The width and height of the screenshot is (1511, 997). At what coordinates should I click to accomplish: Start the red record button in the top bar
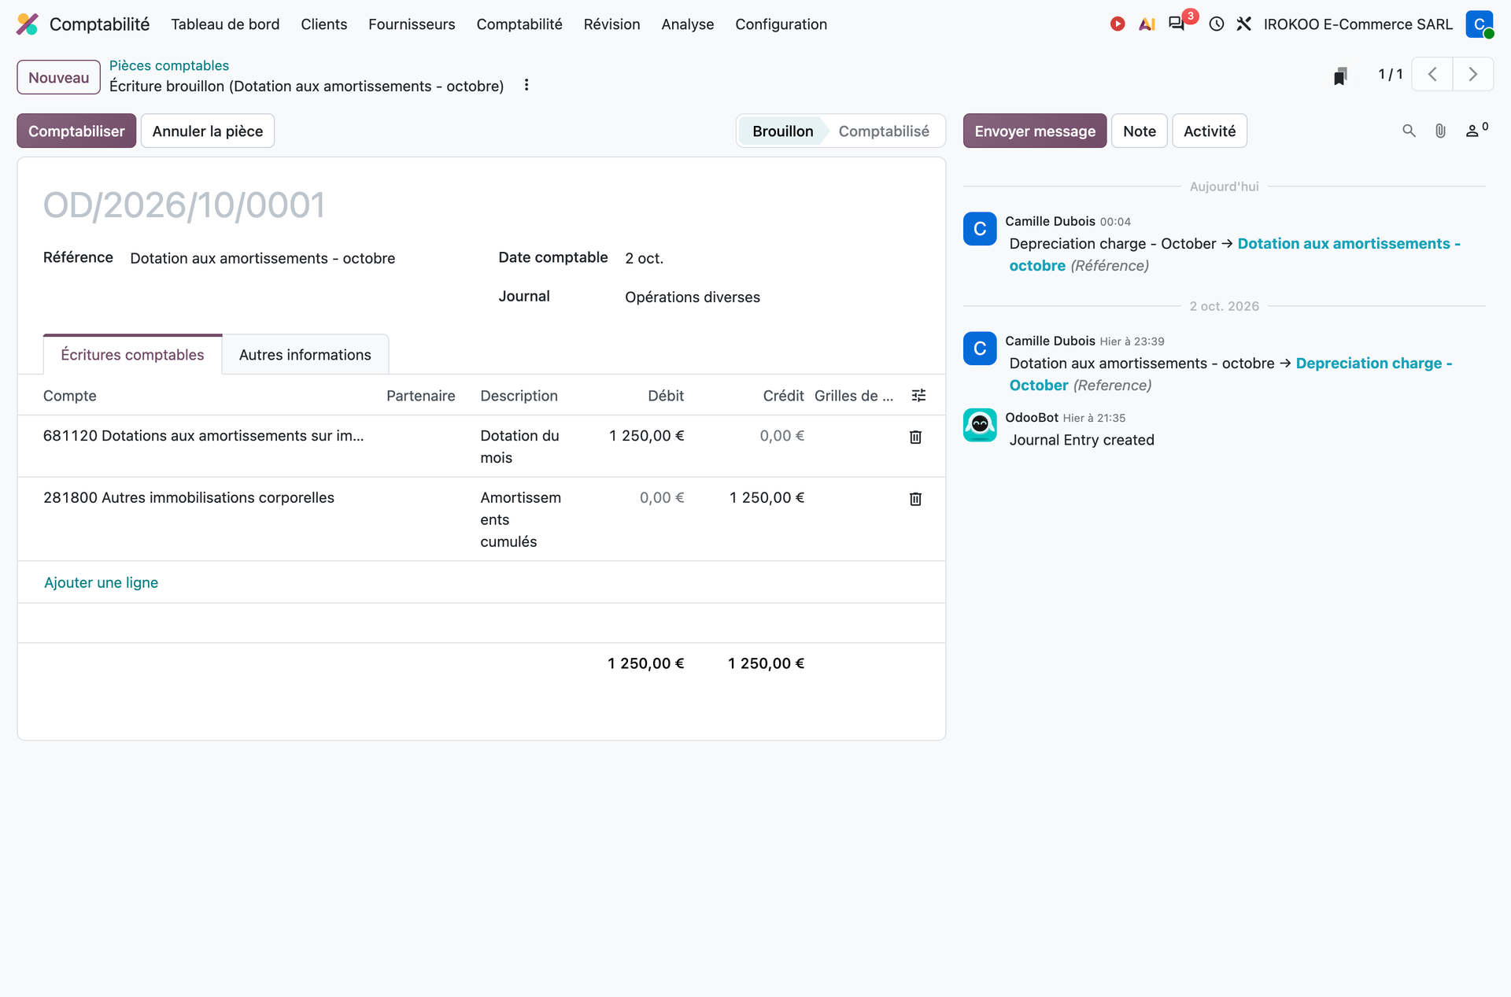coord(1118,24)
